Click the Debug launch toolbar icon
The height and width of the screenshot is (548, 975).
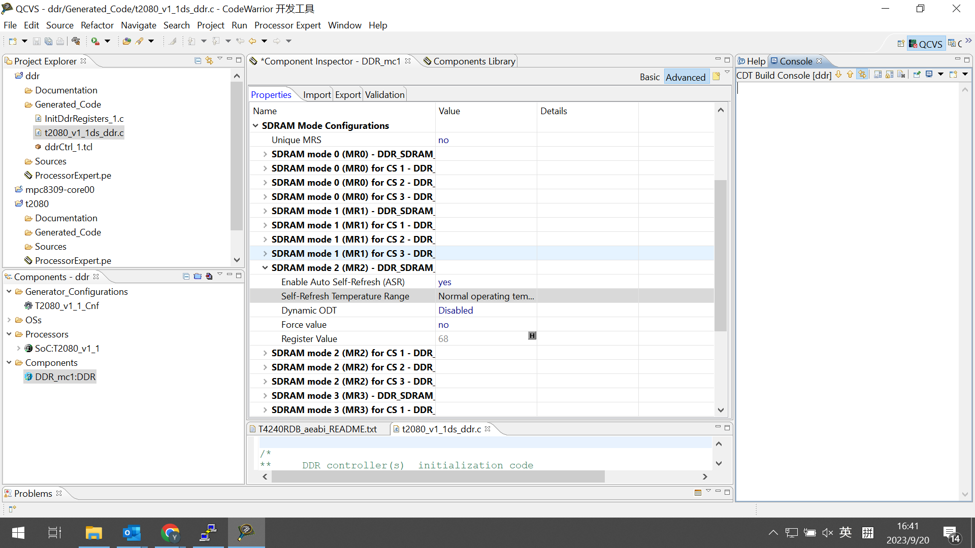[x=95, y=41]
